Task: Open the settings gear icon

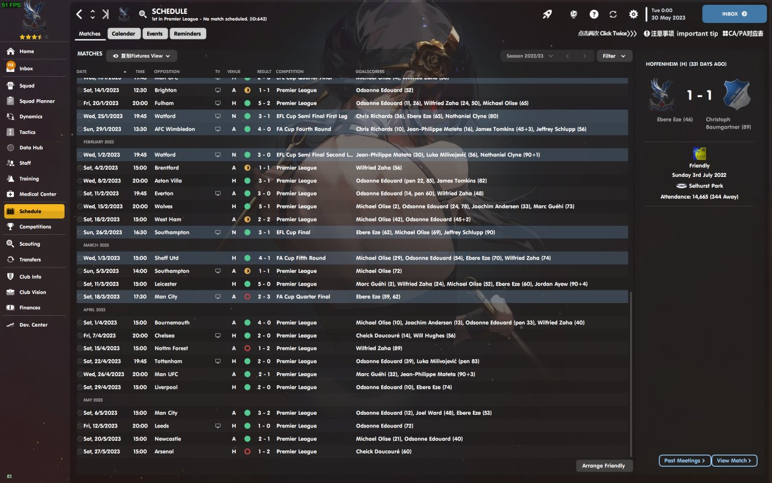Action: (x=633, y=14)
